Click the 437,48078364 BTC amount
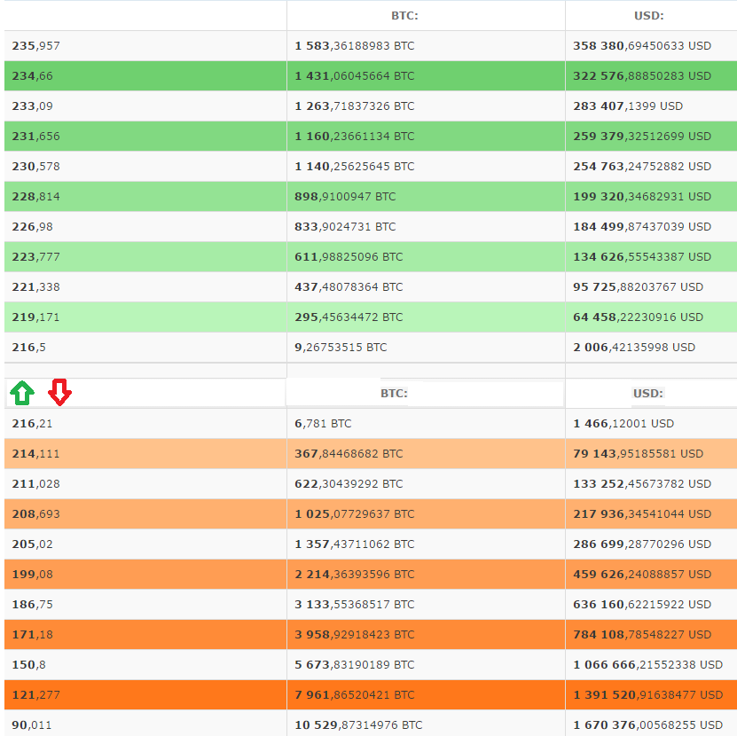737x736 pixels. 349,286
